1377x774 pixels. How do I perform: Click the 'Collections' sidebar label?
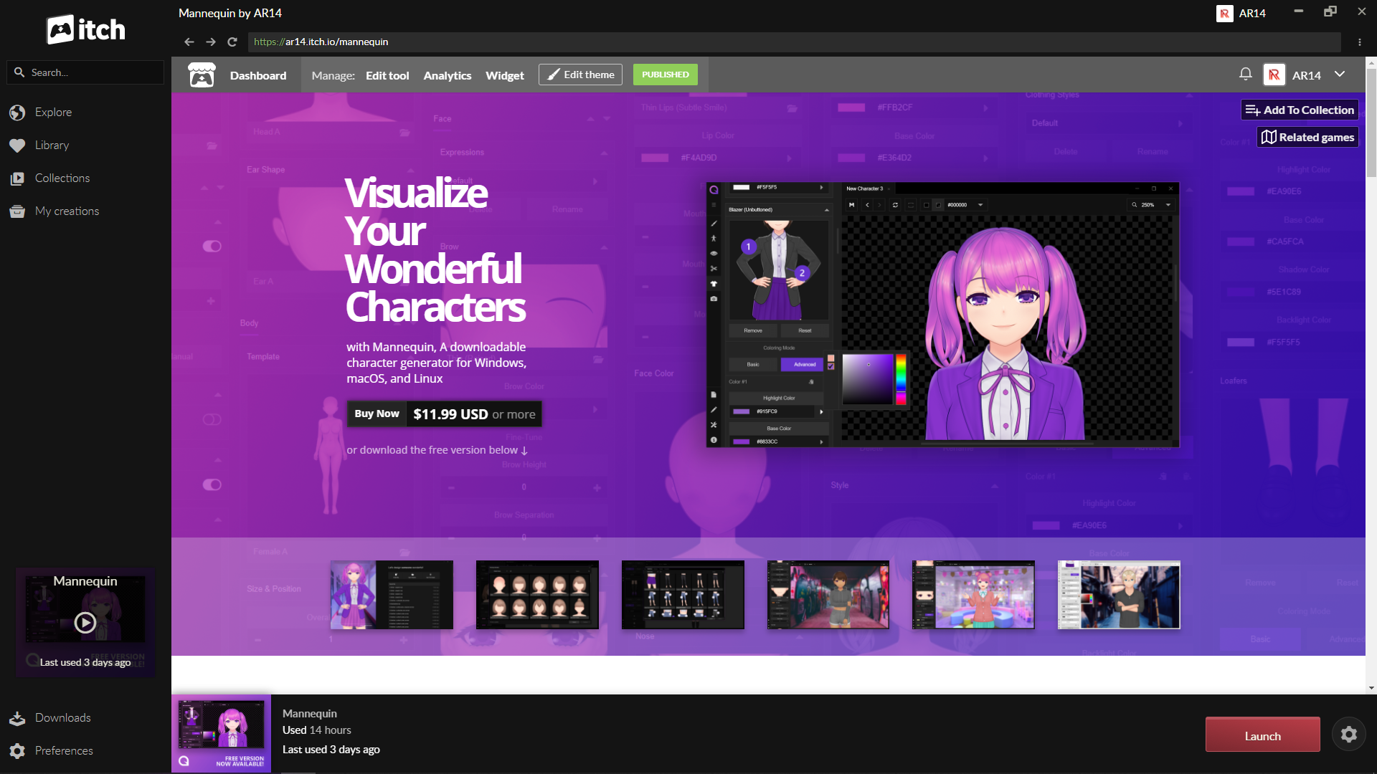[62, 178]
